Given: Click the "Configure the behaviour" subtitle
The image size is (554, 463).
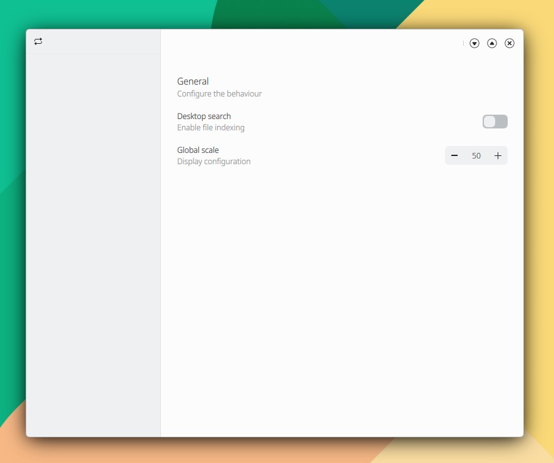Looking at the screenshot, I should [219, 94].
